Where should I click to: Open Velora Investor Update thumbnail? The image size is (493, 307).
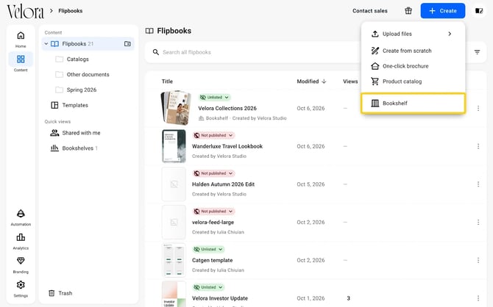pyautogui.click(x=174, y=295)
